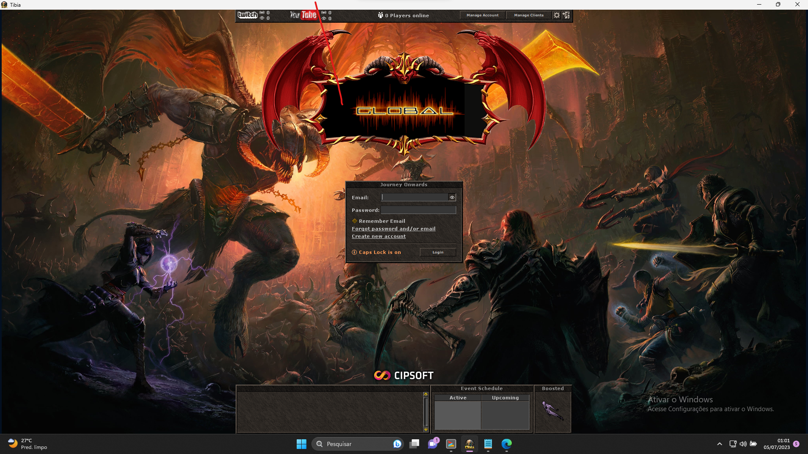Click the Global logo banner

404,110
